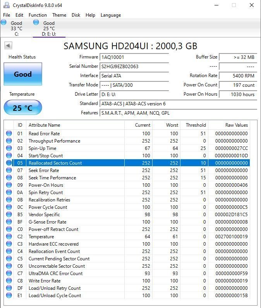Open the Theme menu

(x=59, y=15)
